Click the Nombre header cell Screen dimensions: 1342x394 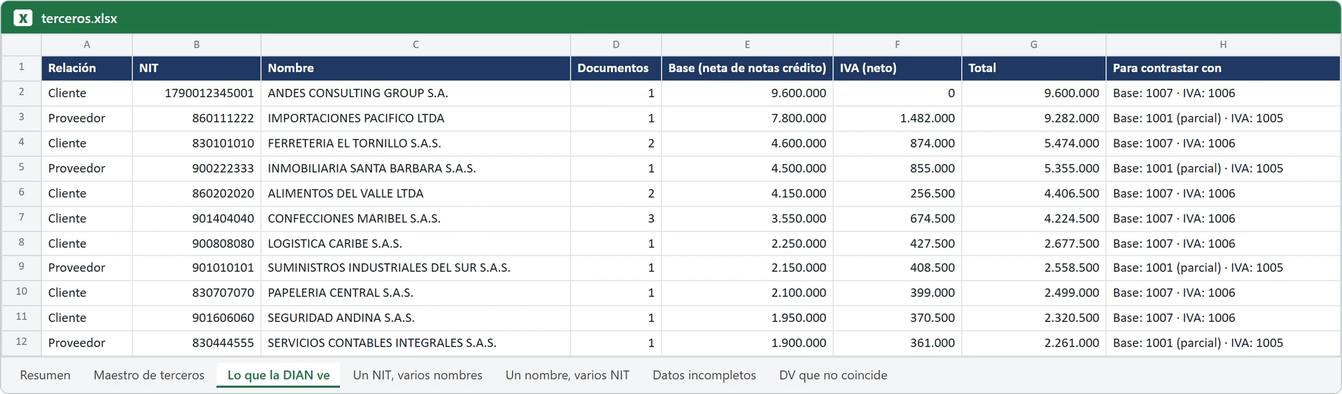[415, 68]
